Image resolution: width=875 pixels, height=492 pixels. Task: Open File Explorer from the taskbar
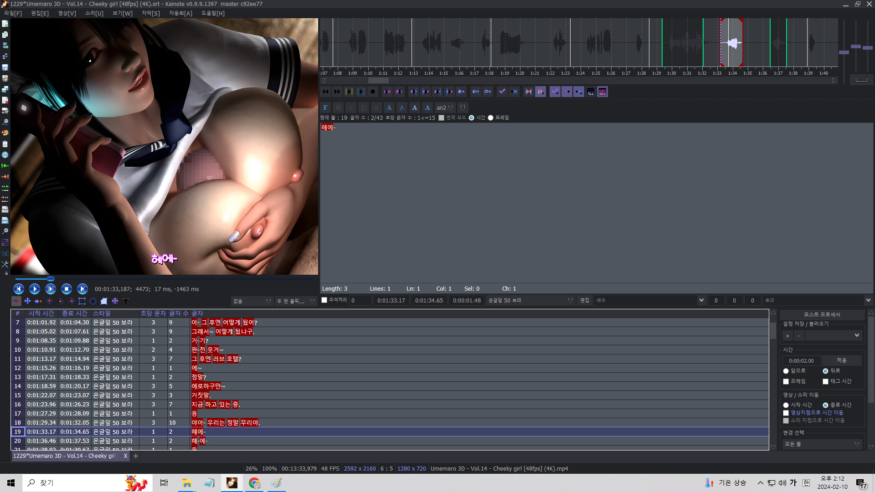pos(187,483)
